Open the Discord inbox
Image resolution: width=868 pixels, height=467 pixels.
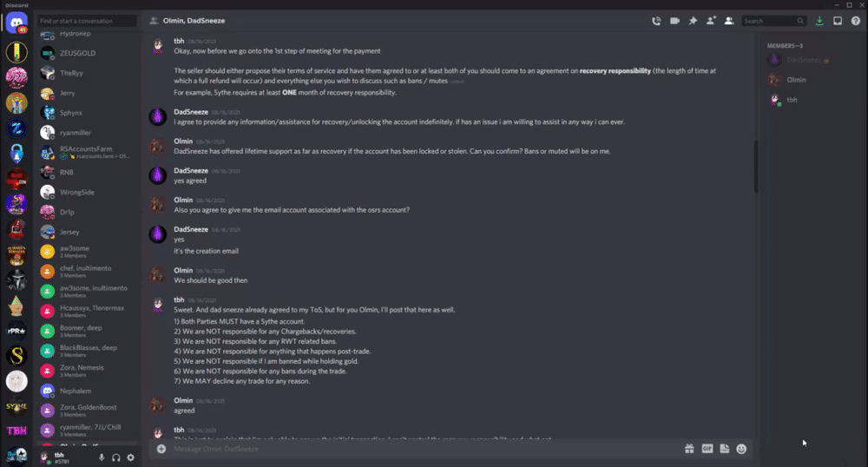[x=838, y=20]
